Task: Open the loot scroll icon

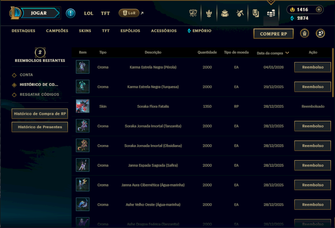Action: point(255,13)
